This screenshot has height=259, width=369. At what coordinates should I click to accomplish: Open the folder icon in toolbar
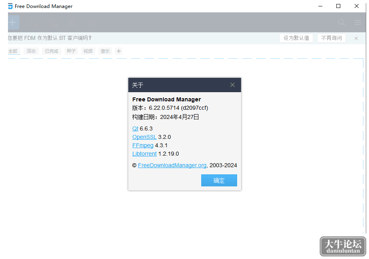click(92, 23)
